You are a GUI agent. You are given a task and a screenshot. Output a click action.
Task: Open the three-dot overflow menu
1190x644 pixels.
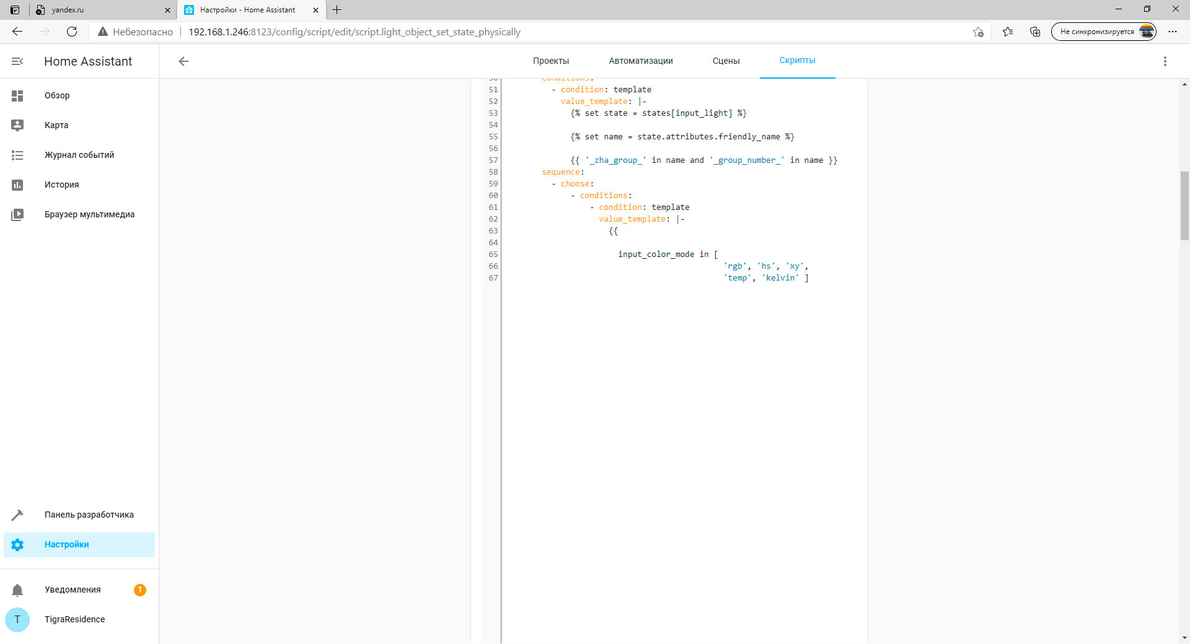1165,61
